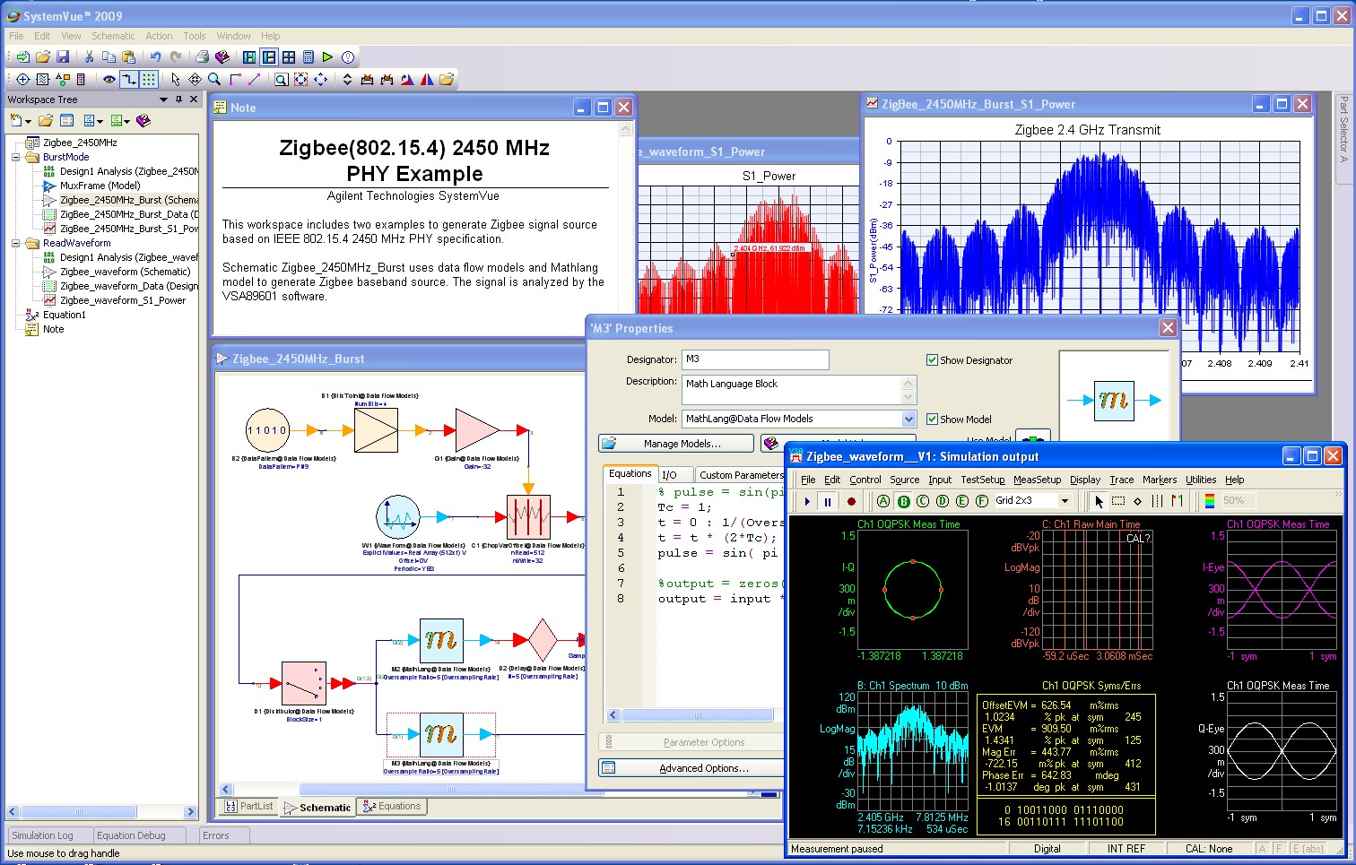Collapse the BurstMode folder in tree
The height and width of the screenshot is (865, 1356).
click(15, 157)
